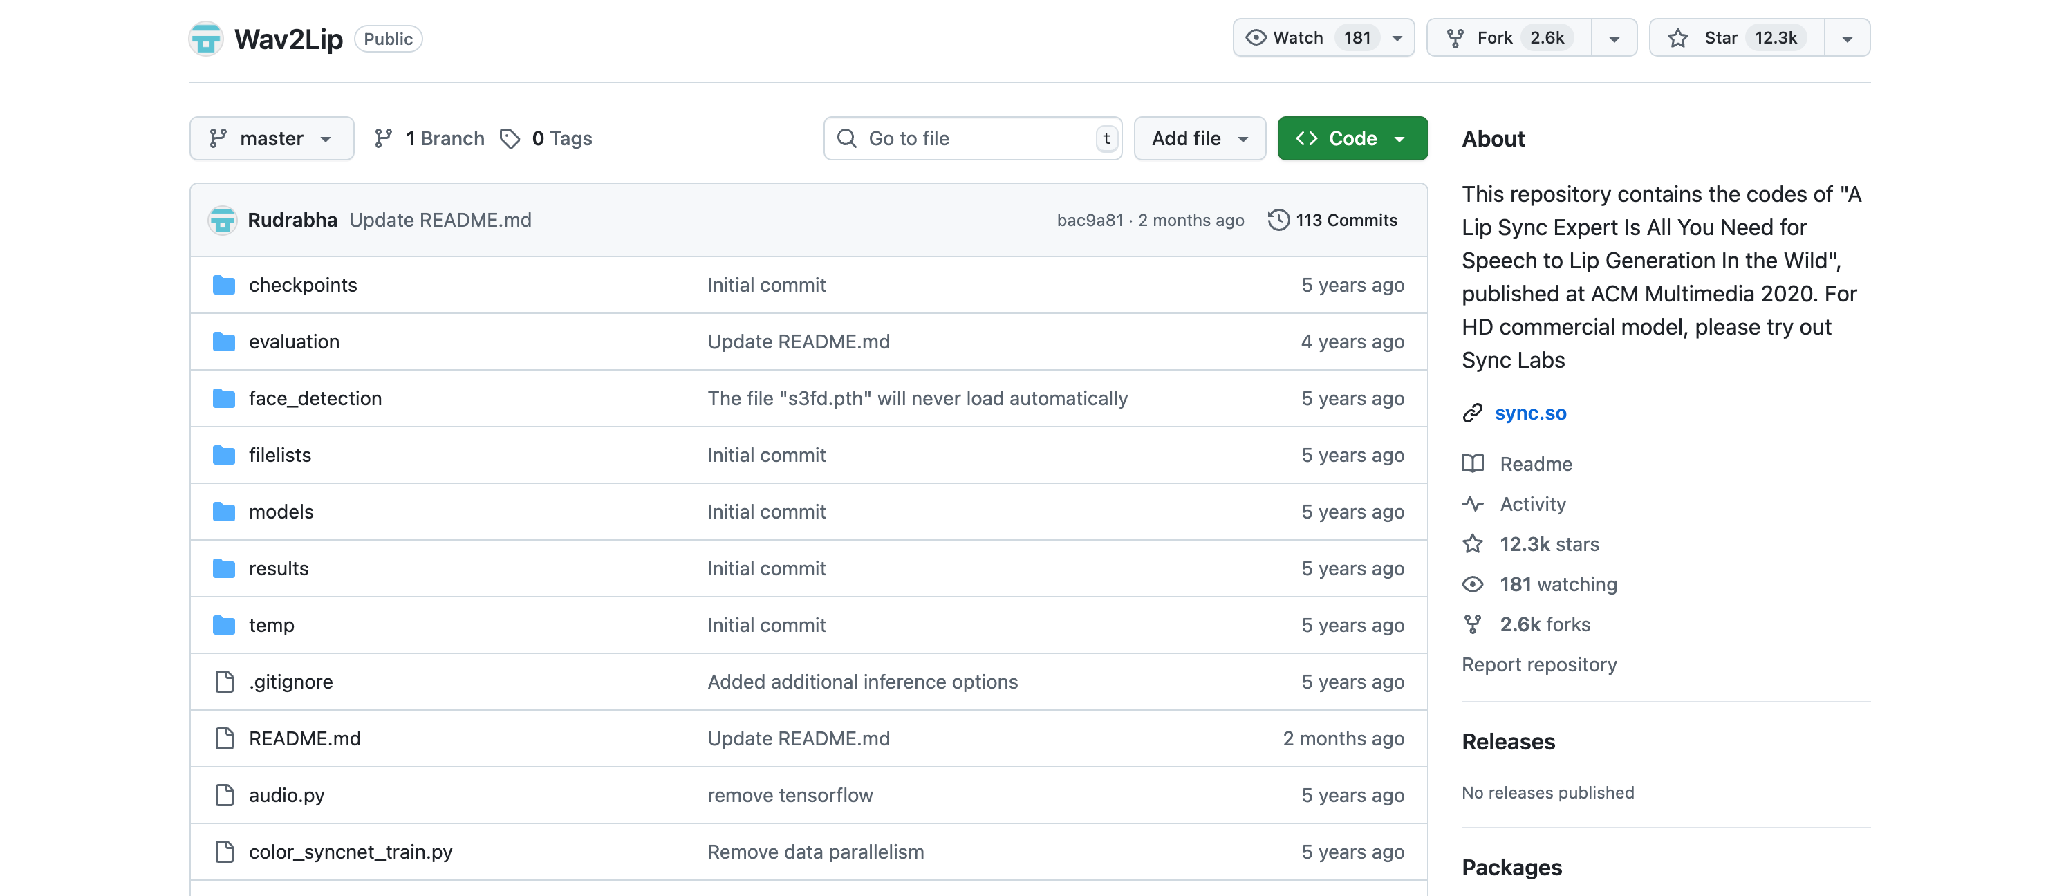Focus the Go to file search field
The image size is (2066, 896).
pos(972,138)
